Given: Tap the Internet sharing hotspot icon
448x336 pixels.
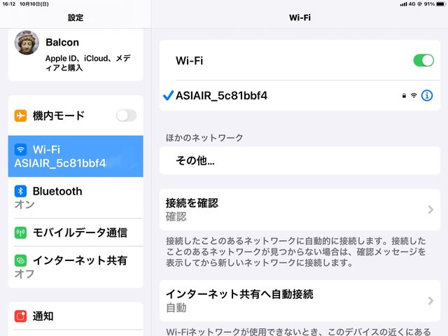Looking at the screenshot, I should pyautogui.click(x=21, y=260).
